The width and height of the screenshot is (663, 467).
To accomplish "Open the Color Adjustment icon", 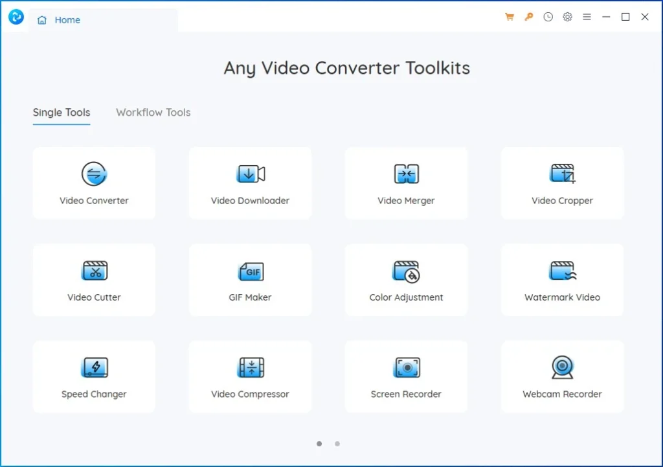I will coord(407,271).
